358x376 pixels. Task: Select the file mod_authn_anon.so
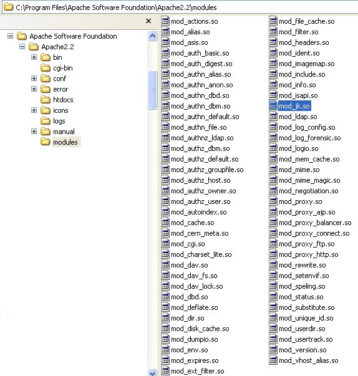(x=202, y=85)
